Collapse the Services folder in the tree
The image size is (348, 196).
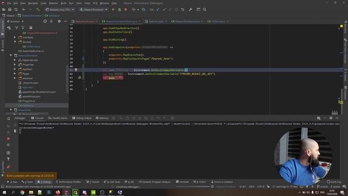15,42
